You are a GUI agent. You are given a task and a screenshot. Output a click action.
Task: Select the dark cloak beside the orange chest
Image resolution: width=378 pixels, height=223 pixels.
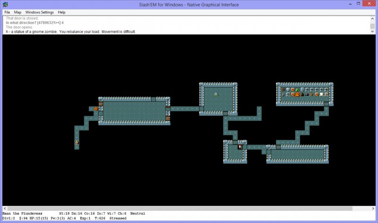302,94
